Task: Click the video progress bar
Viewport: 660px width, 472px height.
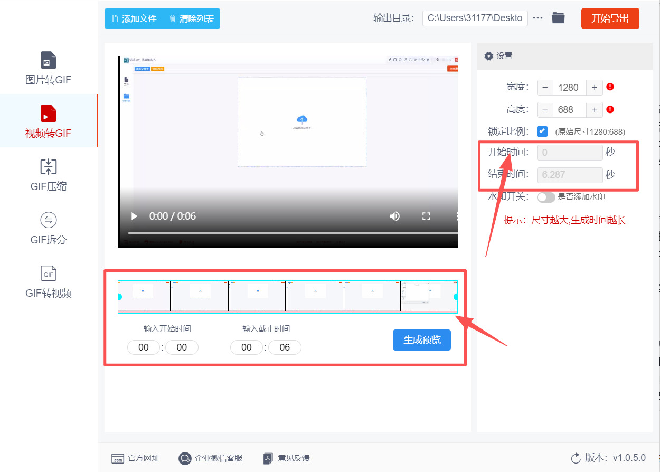Action: (293, 233)
